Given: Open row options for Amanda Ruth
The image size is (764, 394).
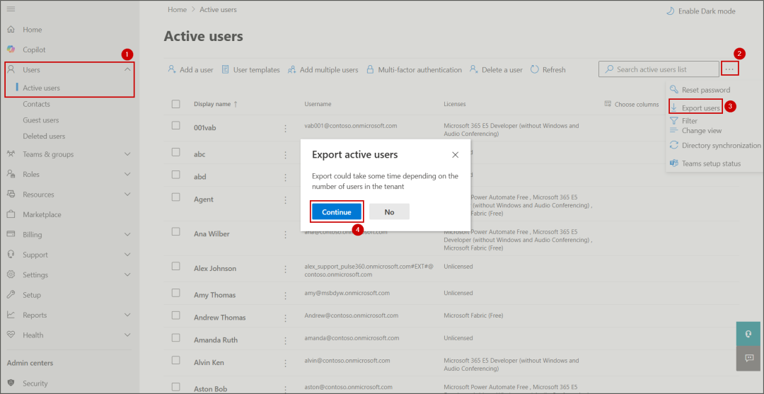Looking at the screenshot, I should coord(286,340).
